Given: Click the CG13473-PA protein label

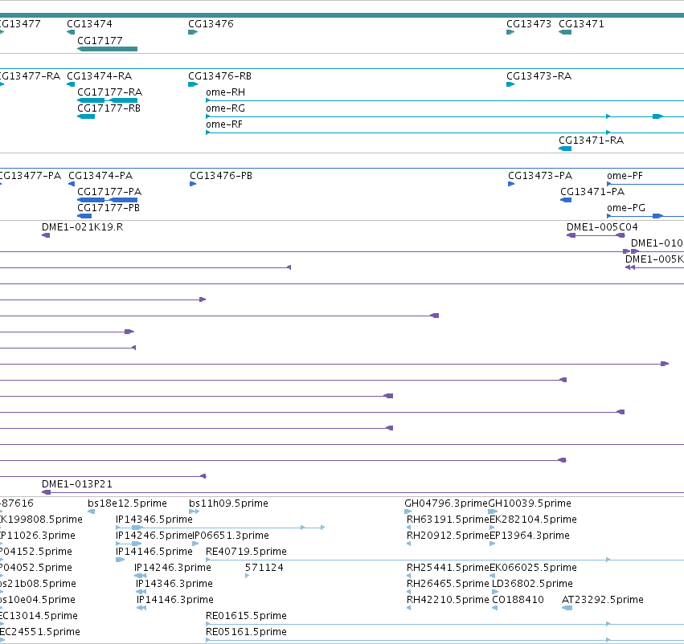Looking at the screenshot, I should coord(540,176).
